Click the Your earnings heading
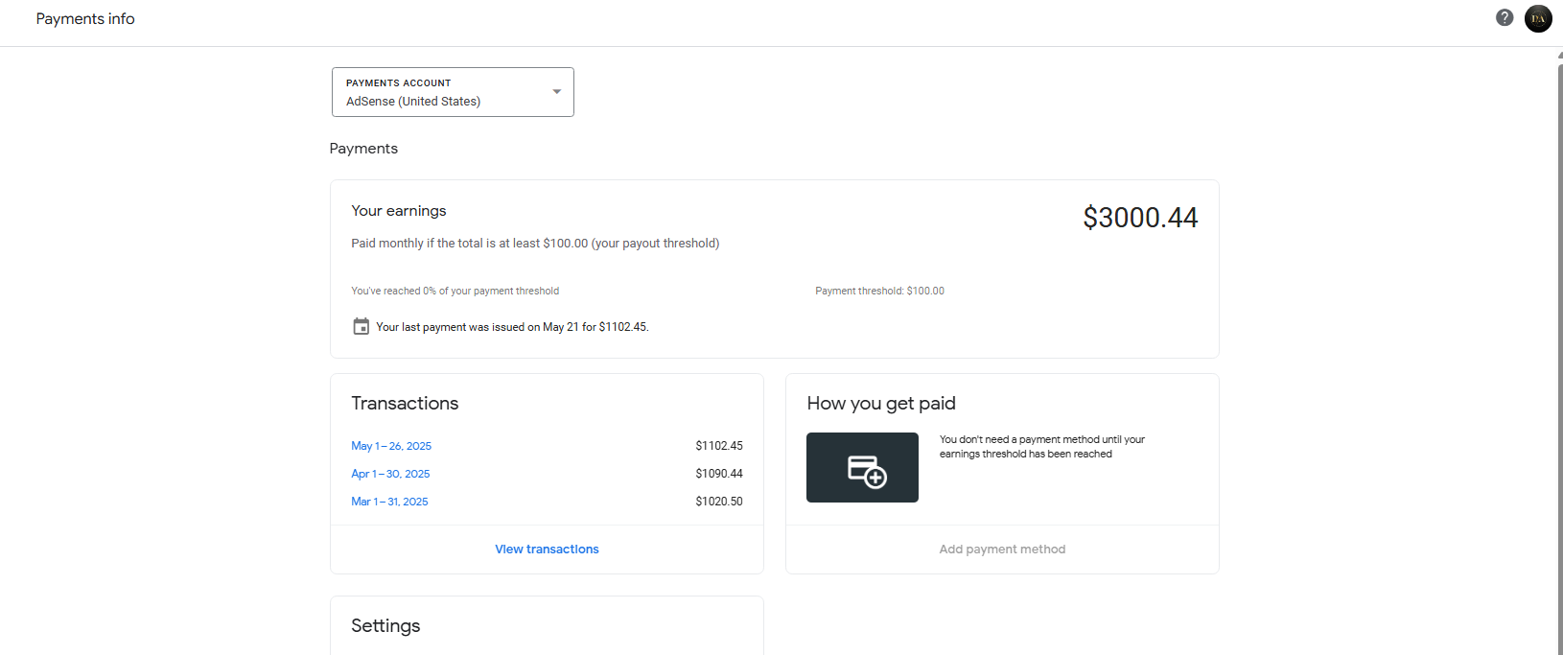1563x655 pixels. point(399,211)
